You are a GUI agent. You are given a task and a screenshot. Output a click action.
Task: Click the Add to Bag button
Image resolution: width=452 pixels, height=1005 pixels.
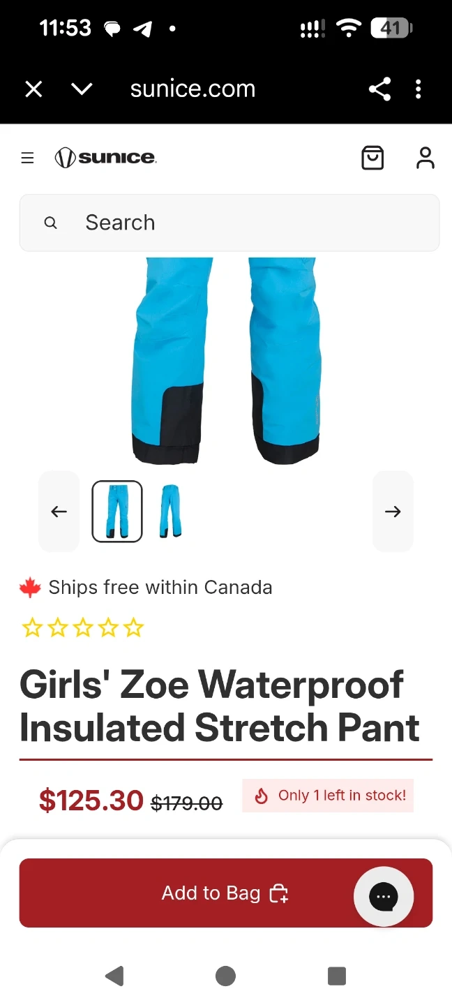point(226,893)
